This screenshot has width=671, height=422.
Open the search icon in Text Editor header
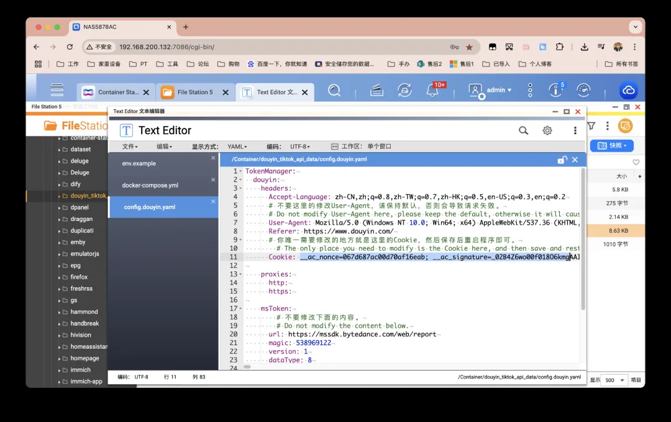524,130
